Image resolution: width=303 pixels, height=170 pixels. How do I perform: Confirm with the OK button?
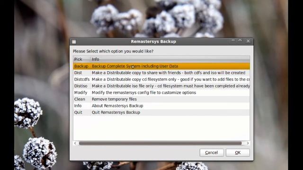pos(238,153)
